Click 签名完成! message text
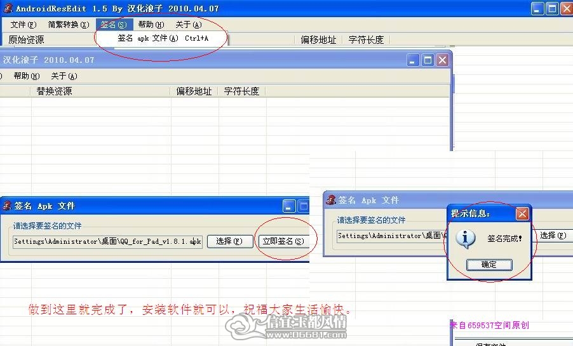 504,239
